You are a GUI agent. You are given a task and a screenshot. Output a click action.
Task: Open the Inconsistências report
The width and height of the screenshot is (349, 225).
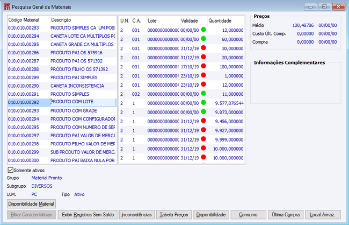136,215
